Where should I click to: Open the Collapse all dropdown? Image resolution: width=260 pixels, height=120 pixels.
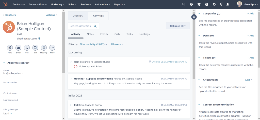[178, 26]
